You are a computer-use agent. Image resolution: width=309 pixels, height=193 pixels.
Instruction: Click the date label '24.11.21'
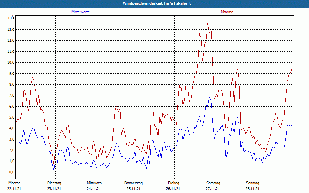(x=94, y=189)
